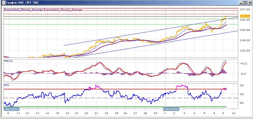The width and height of the screenshot is (253, 119).
Task: Click the date label 29 on time axis
Action: click(x=155, y=113)
